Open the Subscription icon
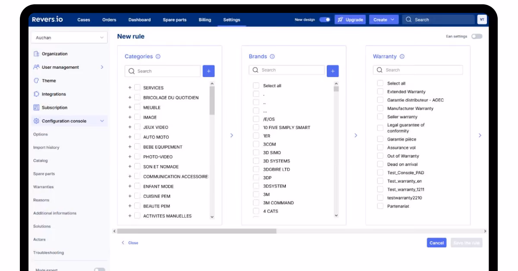Image resolution: width=518 pixels, height=271 pixels. coord(36,108)
